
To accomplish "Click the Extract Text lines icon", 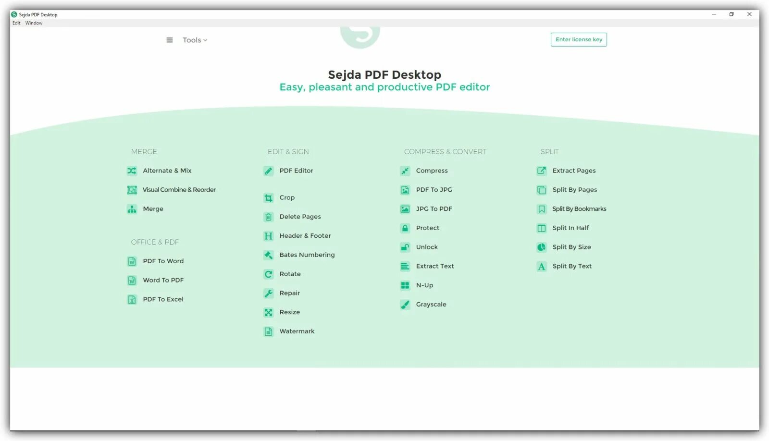I will tap(405, 267).
